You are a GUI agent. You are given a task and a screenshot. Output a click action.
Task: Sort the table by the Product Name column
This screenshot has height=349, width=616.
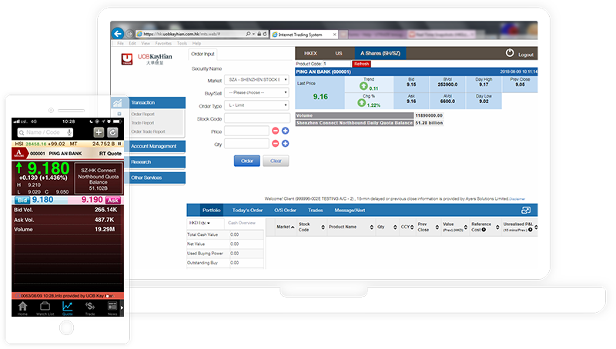pos(351,227)
